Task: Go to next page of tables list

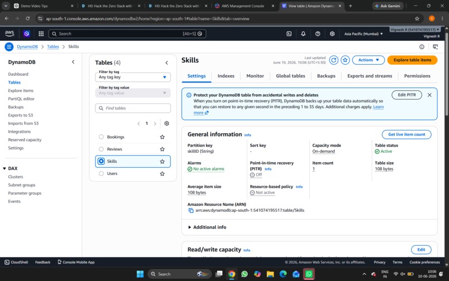Action: [155, 124]
